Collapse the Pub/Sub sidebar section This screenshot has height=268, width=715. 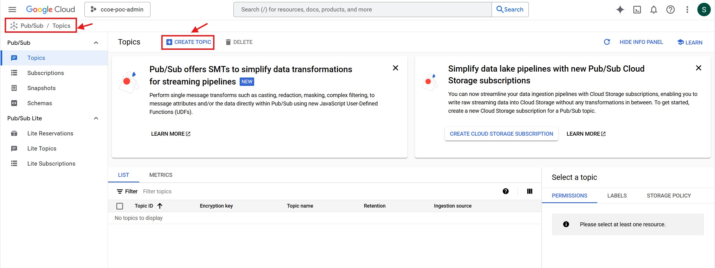click(96, 43)
